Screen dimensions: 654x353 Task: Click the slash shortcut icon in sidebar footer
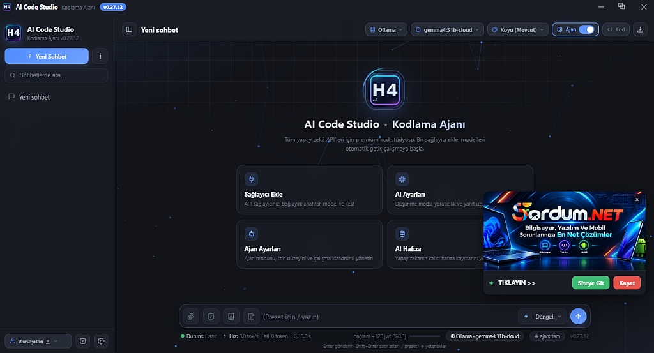[x=83, y=341]
